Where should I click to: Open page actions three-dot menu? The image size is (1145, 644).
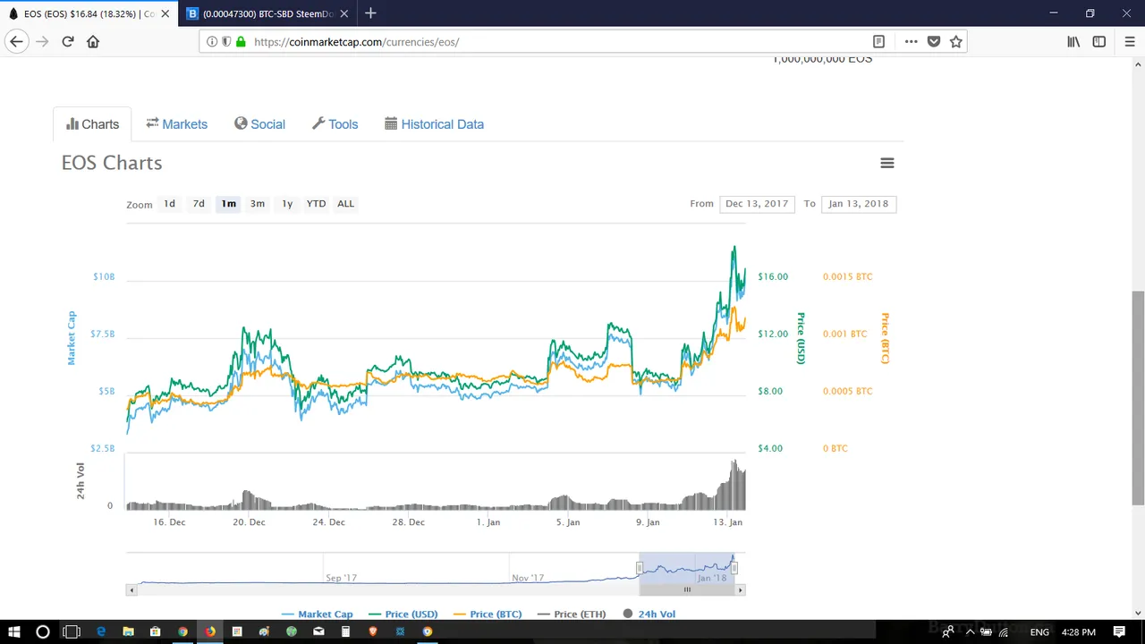coord(911,41)
